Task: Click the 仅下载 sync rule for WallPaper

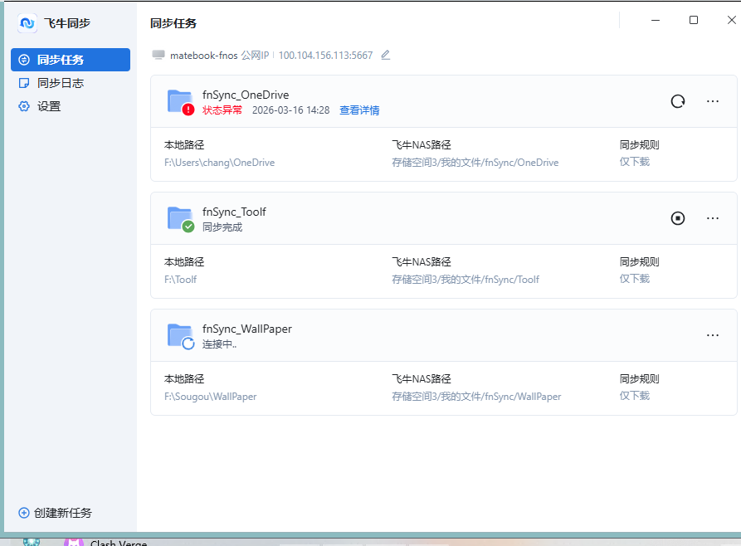Action: (x=635, y=396)
